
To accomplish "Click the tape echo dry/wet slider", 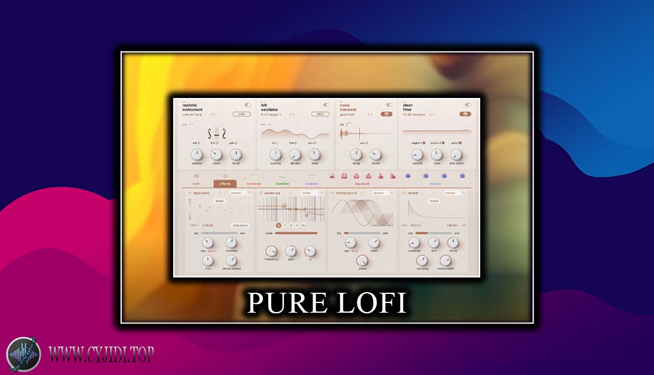I will pyautogui.click(x=219, y=233).
